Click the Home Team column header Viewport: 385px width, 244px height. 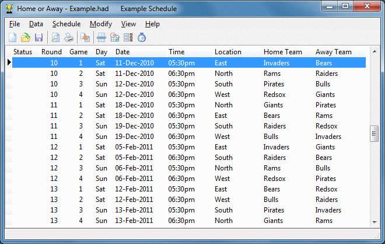(283, 52)
